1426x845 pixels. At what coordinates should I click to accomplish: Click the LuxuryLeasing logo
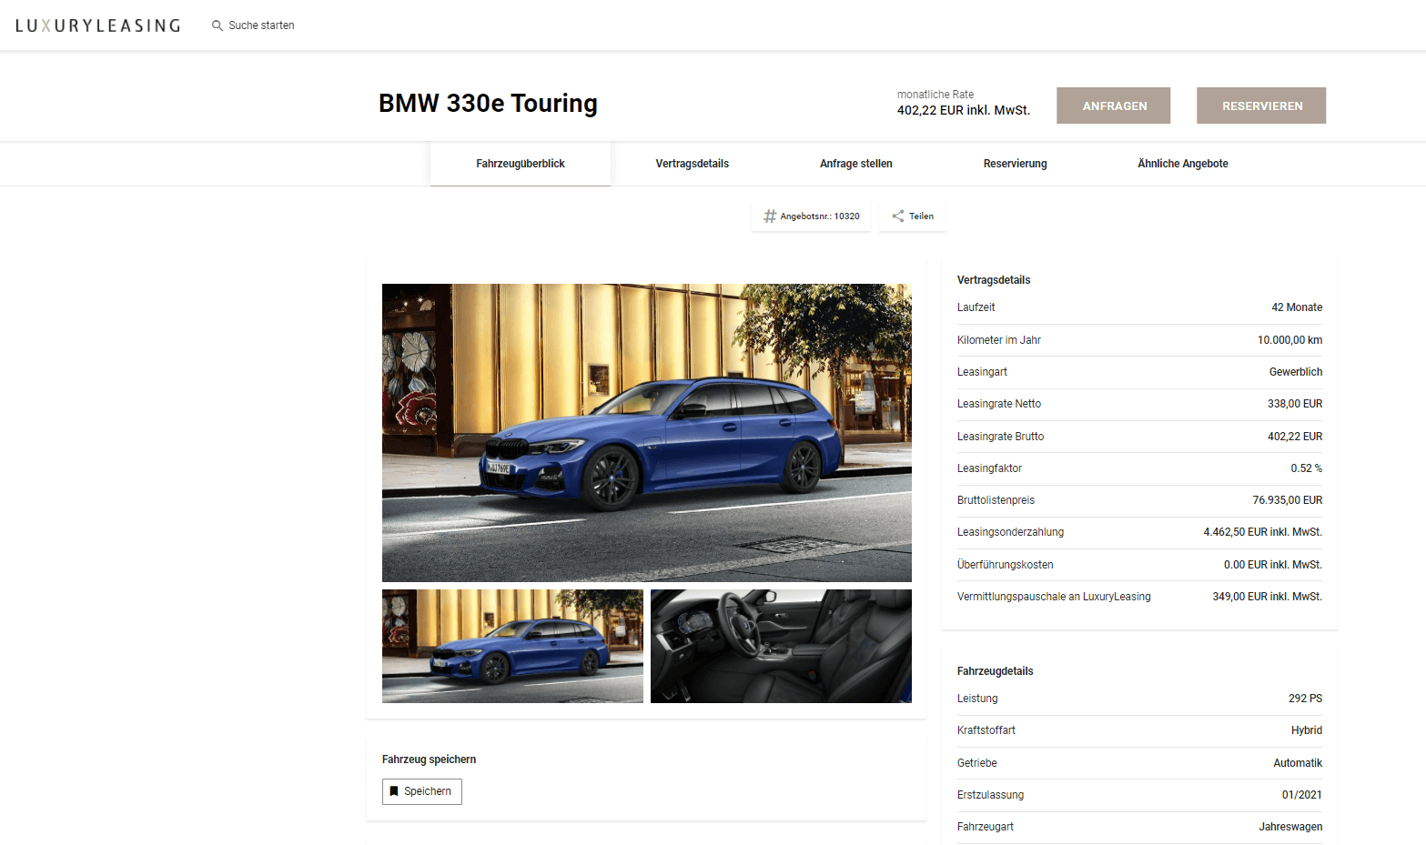coord(97,25)
